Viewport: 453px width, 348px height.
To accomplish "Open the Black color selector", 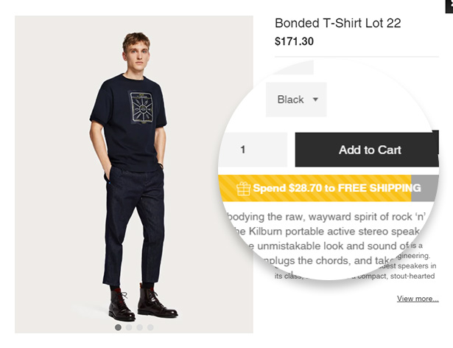I will [x=296, y=100].
